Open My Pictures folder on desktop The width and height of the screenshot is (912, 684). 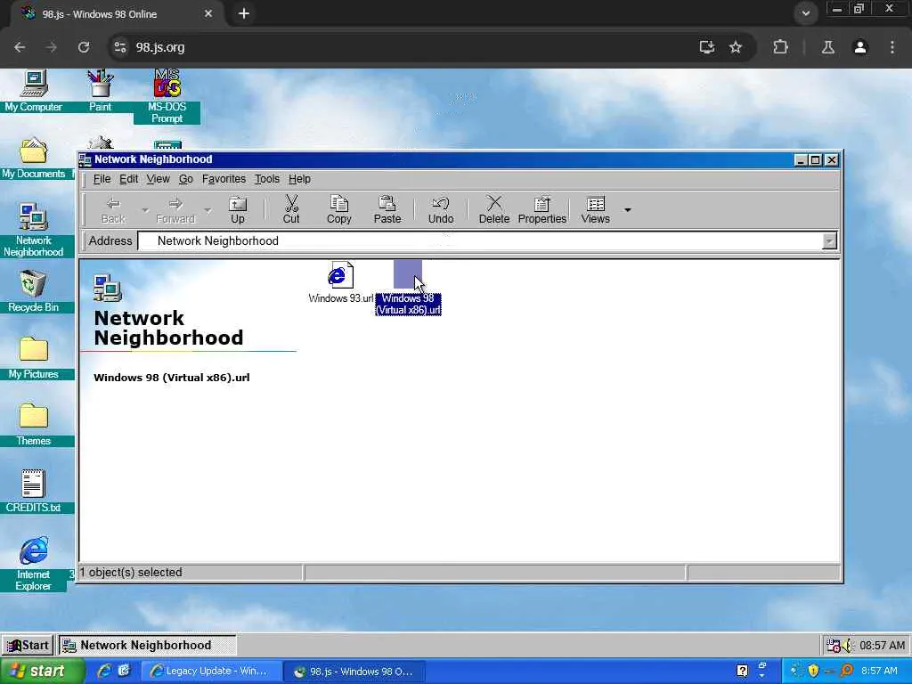(x=34, y=358)
